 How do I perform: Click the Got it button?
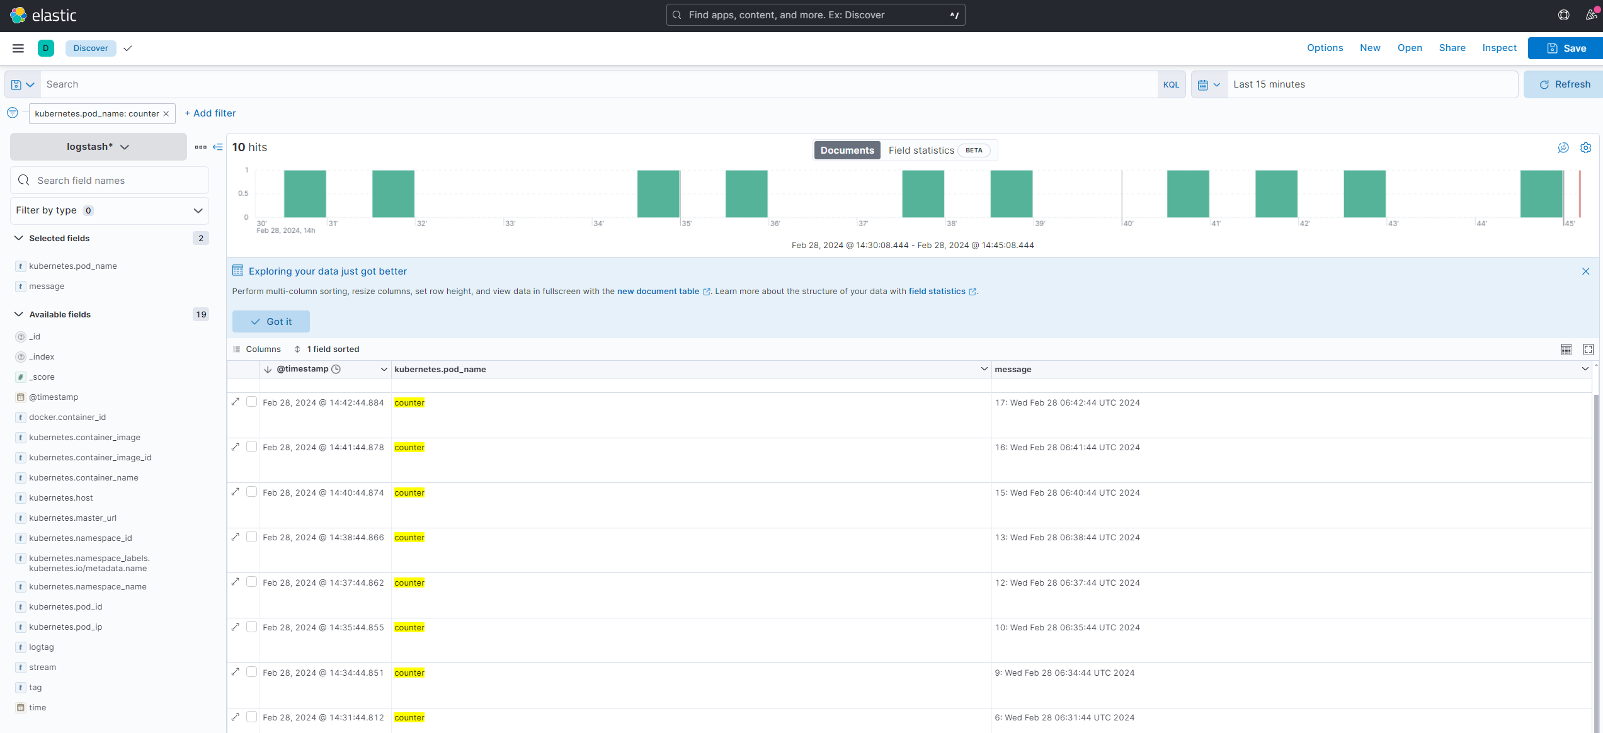[271, 321]
